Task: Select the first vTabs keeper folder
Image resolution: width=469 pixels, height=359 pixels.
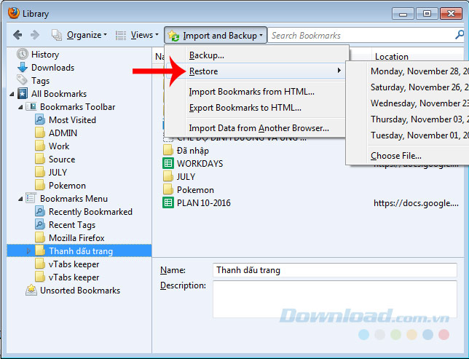Action: coord(74,264)
